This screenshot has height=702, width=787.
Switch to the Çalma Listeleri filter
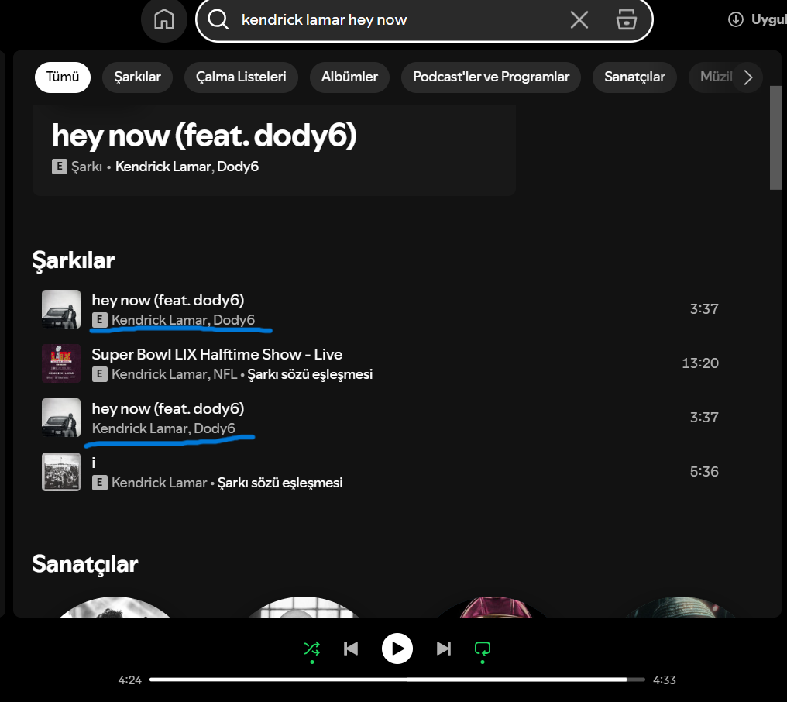241,77
